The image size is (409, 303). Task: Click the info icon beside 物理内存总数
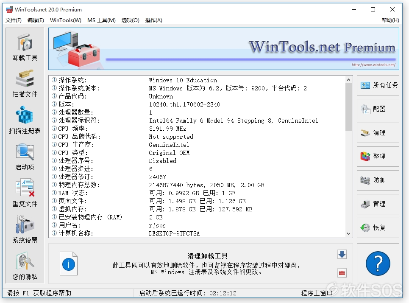pyautogui.click(x=54, y=185)
